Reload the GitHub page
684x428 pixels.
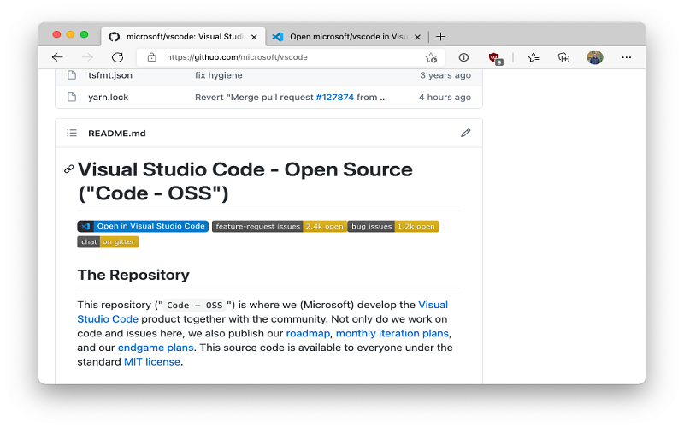coord(117,57)
